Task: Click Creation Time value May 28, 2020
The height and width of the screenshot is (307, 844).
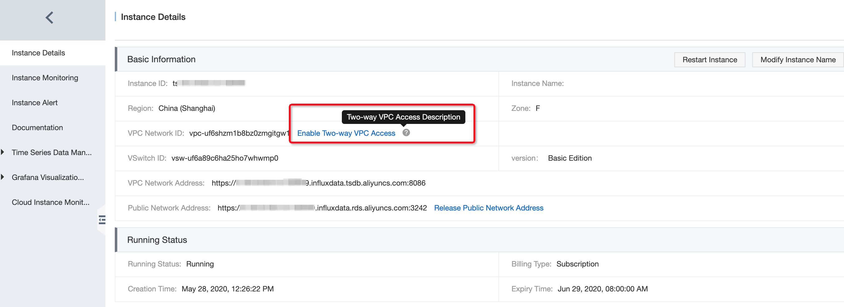Action: pyautogui.click(x=228, y=289)
